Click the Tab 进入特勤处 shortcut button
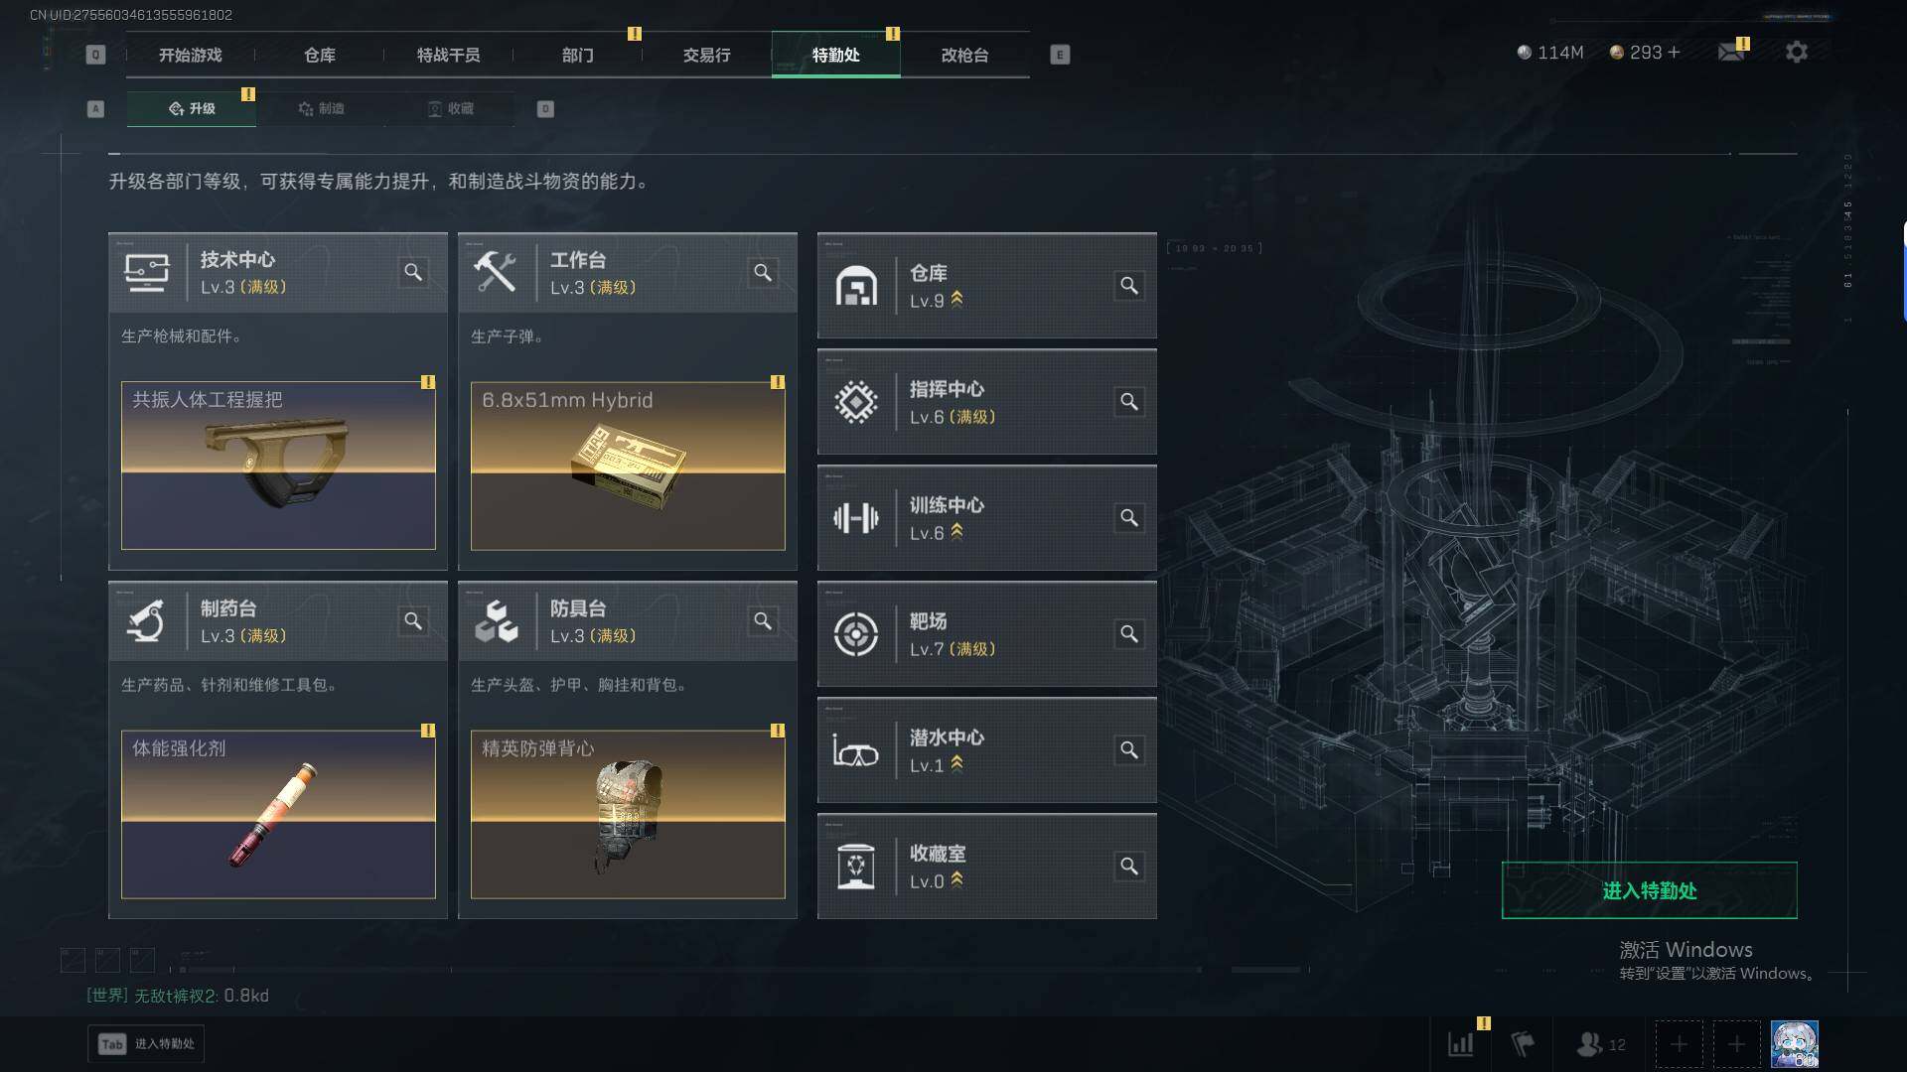This screenshot has width=1907, height=1072. coord(146,1044)
